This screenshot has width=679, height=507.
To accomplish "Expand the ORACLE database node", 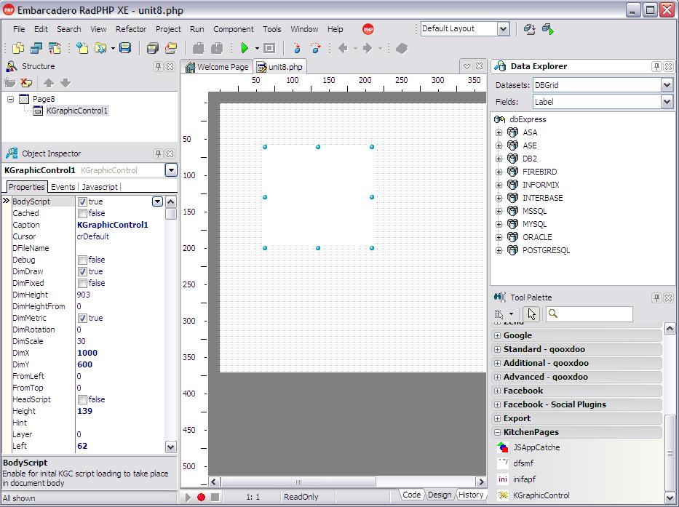I will point(499,237).
